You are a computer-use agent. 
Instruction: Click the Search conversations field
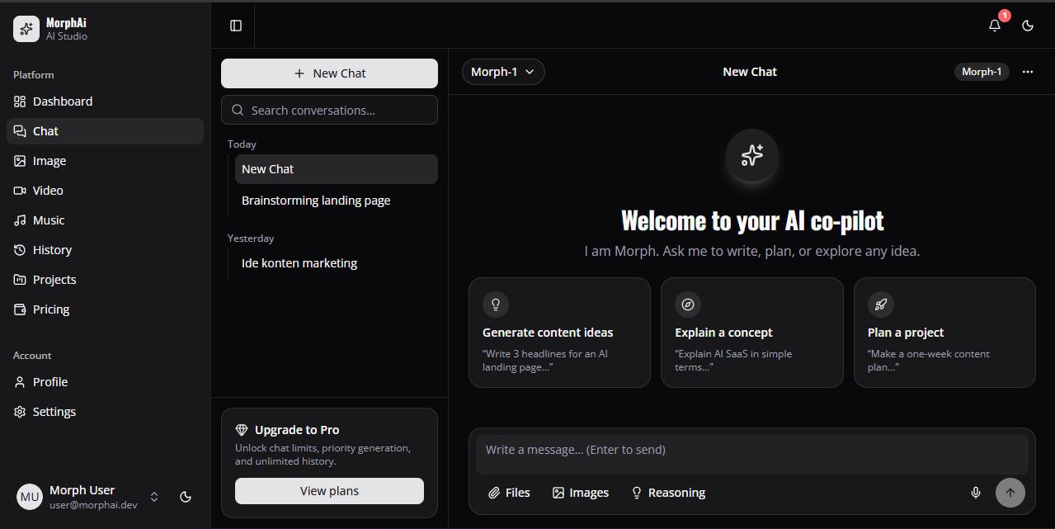329,110
